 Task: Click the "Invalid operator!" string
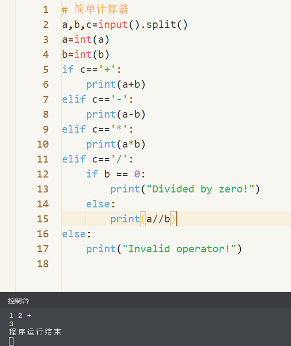pyautogui.click(x=179, y=249)
